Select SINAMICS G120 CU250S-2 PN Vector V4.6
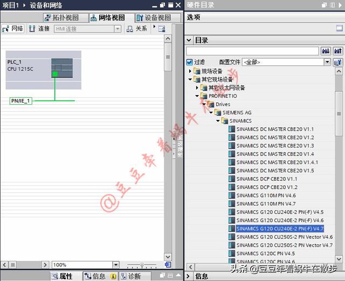 (x=285, y=237)
